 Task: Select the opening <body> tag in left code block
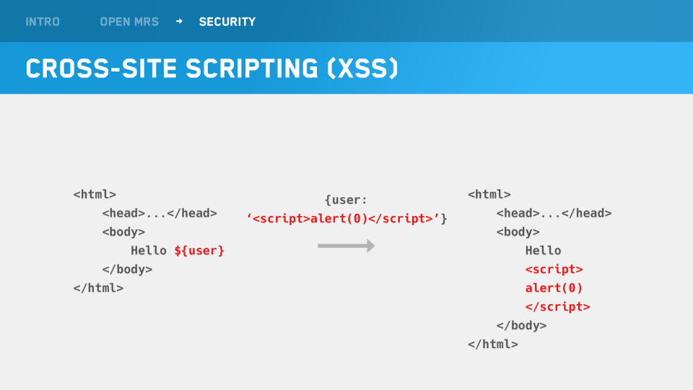tap(123, 232)
